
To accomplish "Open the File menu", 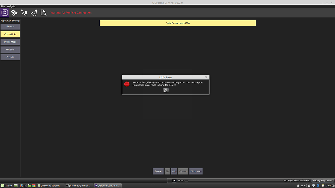I will (x=3, y=6).
